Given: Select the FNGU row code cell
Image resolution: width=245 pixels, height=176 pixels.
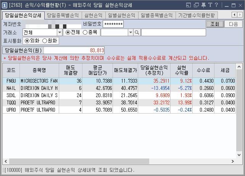Looking at the screenshot, I should pos(11,81).
